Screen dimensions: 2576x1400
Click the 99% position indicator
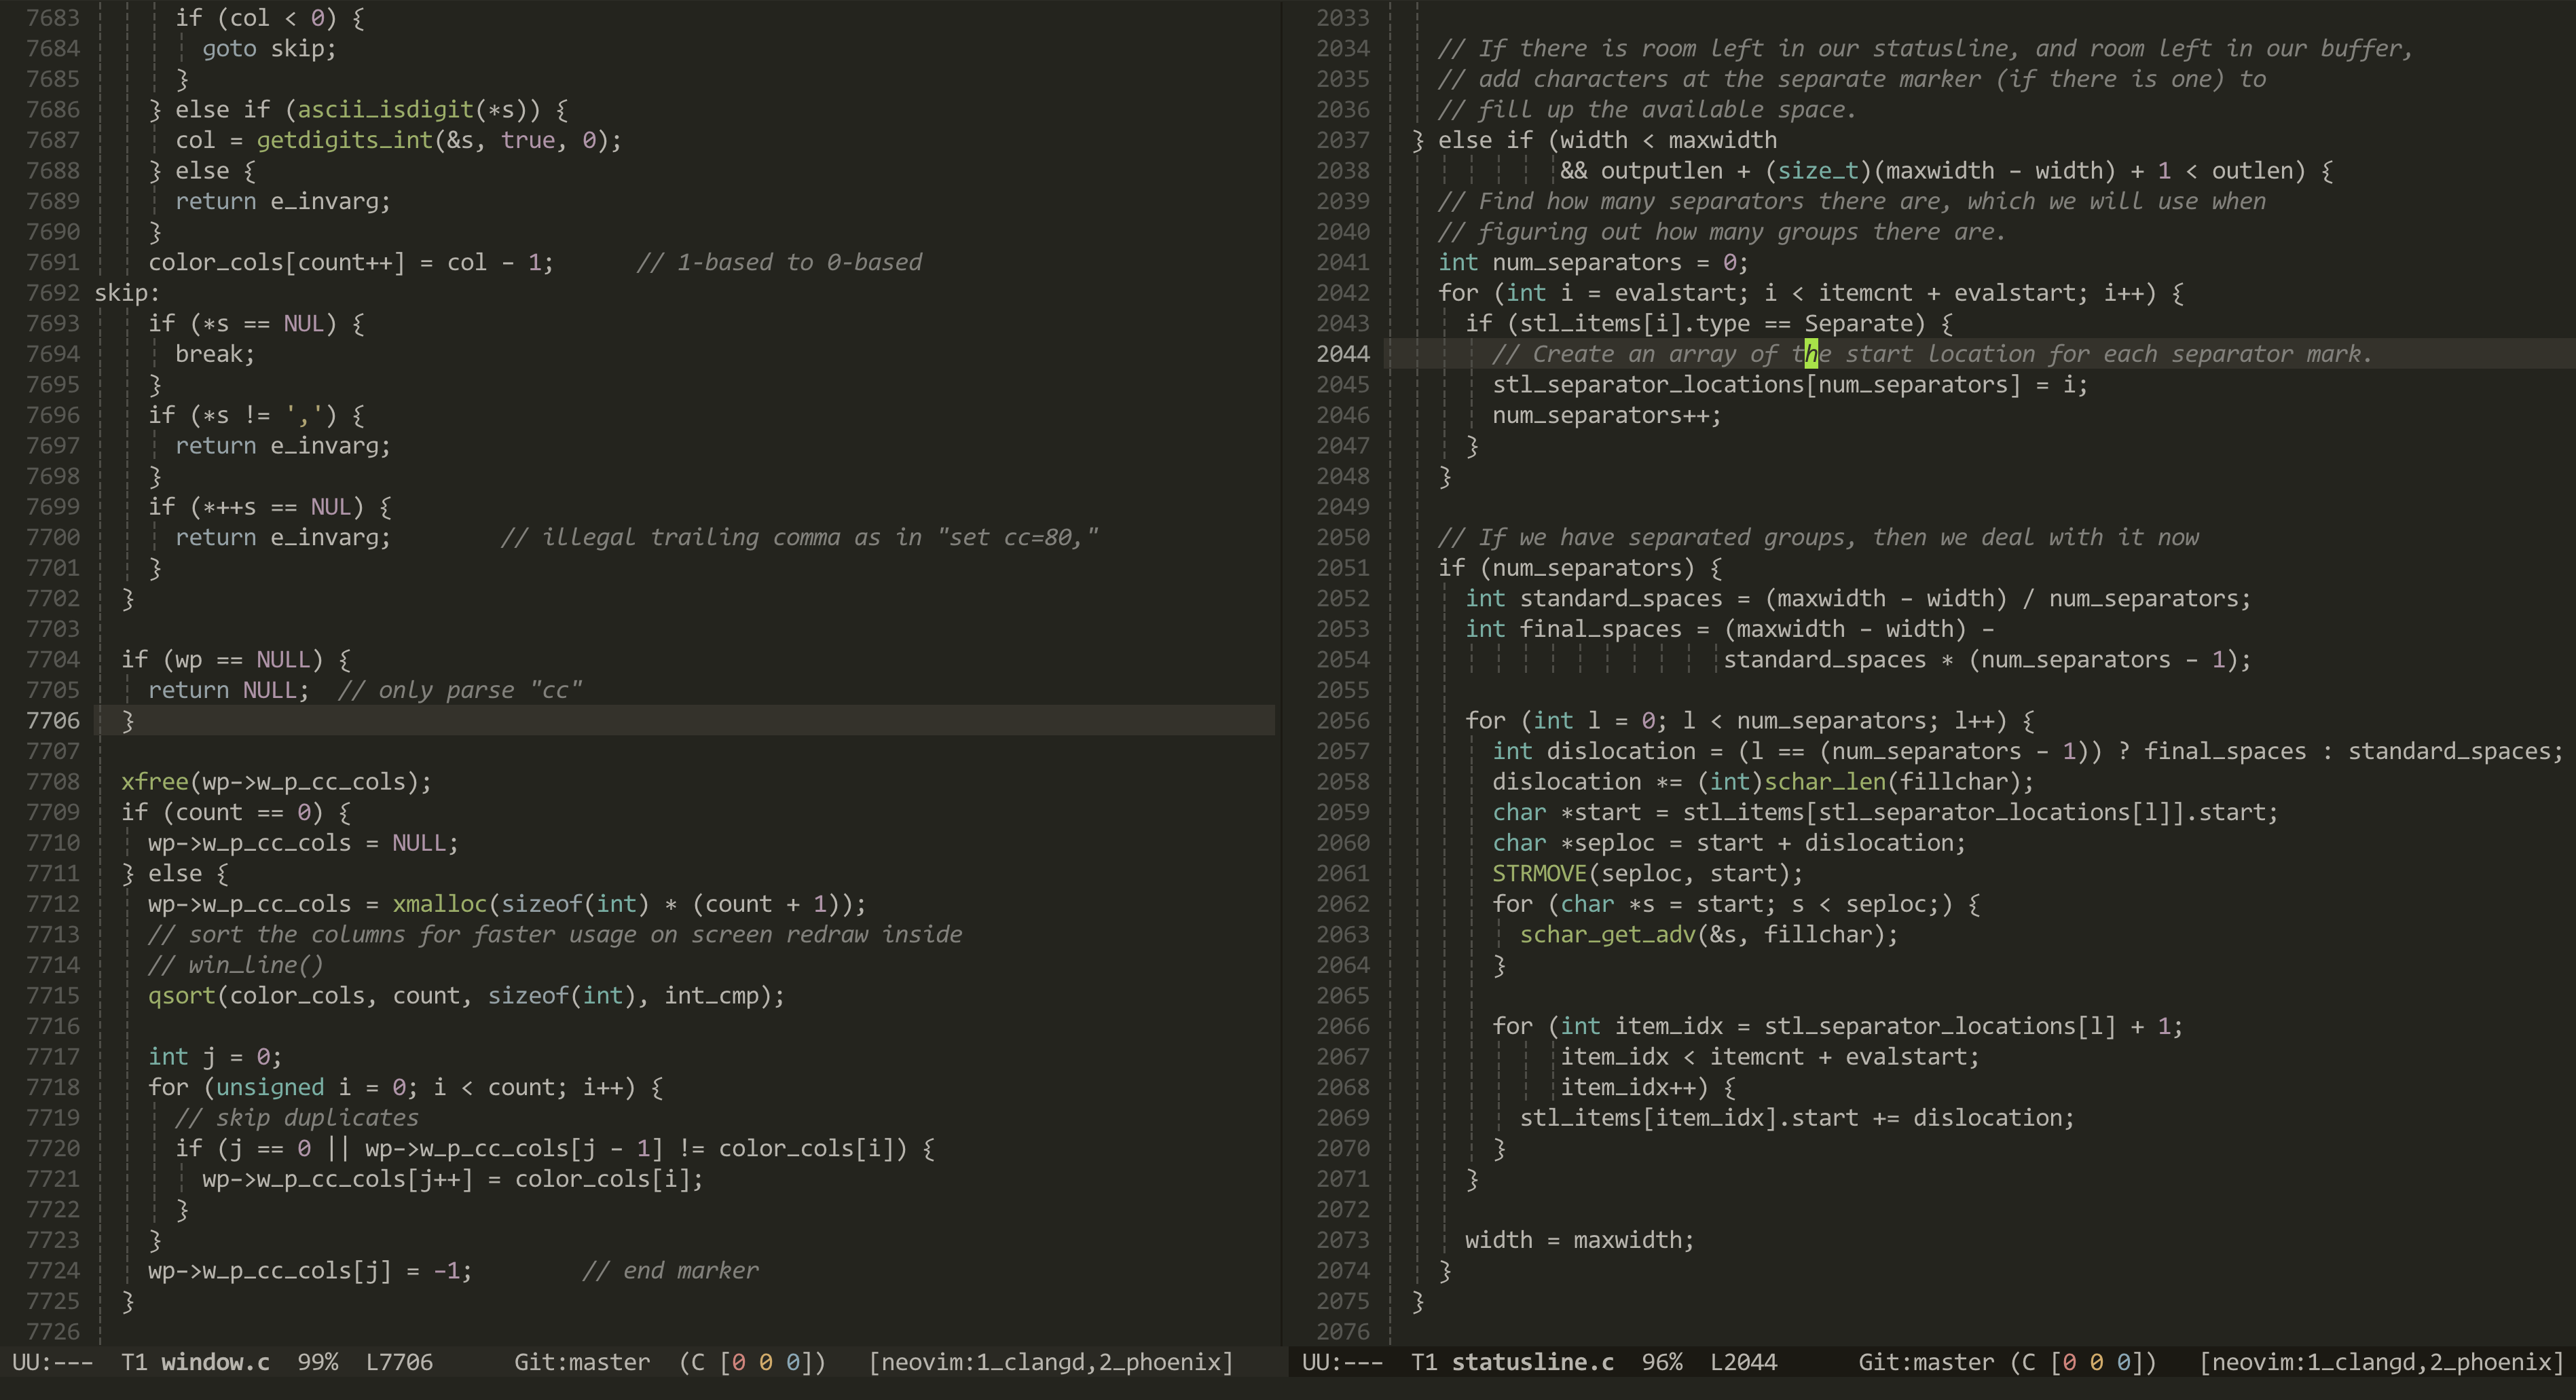pyautogui.click(x=317, y=1362)
